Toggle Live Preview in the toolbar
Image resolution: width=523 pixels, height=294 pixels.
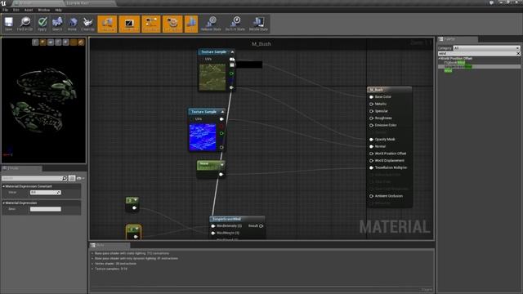(129, 24)
